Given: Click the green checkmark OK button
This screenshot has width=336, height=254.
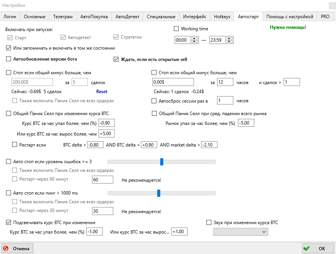Looking at the screenshot, I should [318, 248].
